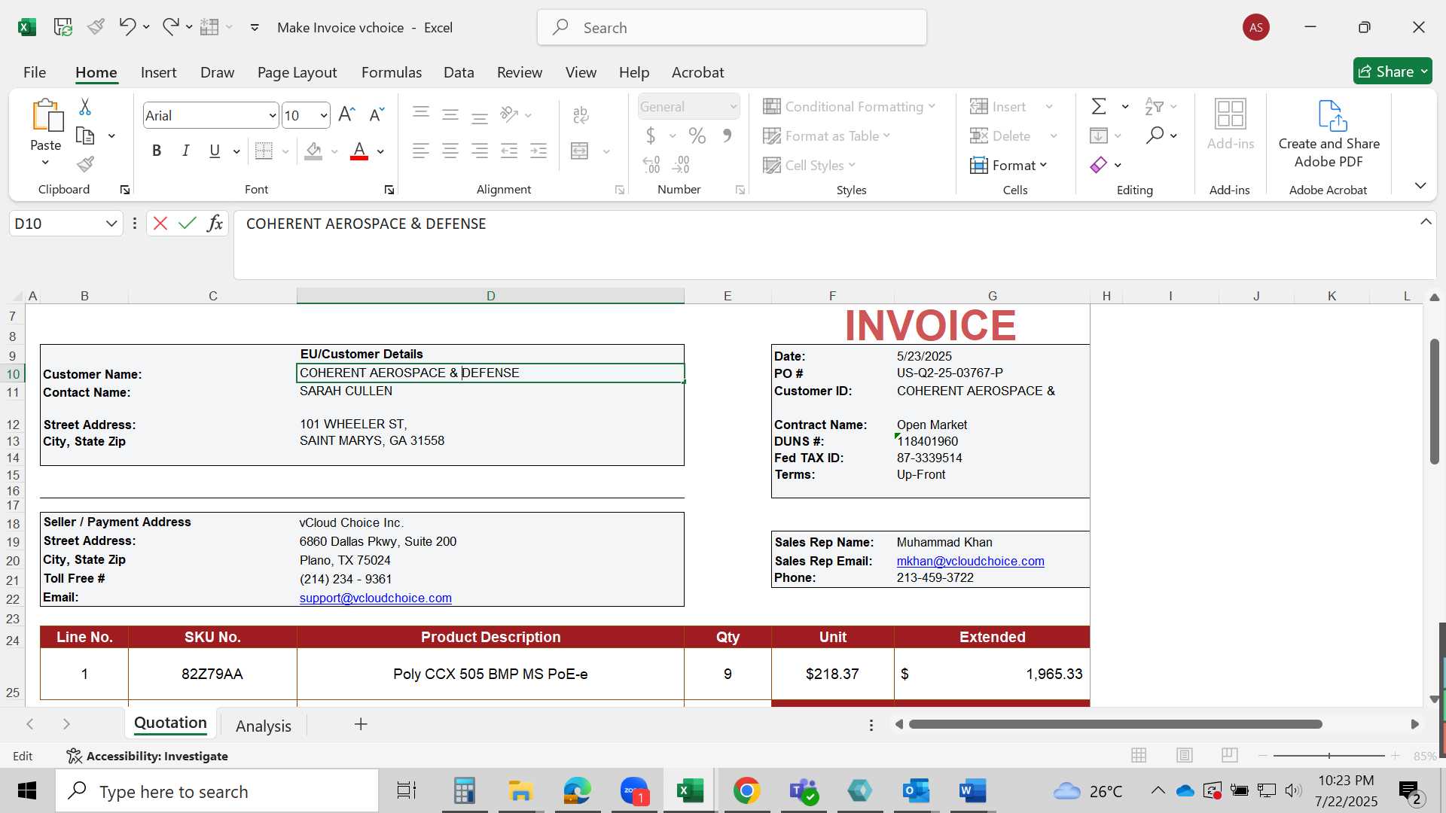This screenshot has width=1446, height=813.
Task: Click the Paste clipboard icon
Action: pos(46,115)
